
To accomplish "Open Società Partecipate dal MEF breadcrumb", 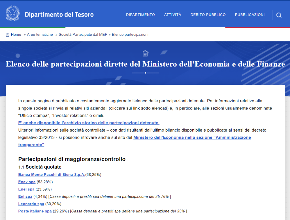I will pyautogui.click(x=83, y=34).
